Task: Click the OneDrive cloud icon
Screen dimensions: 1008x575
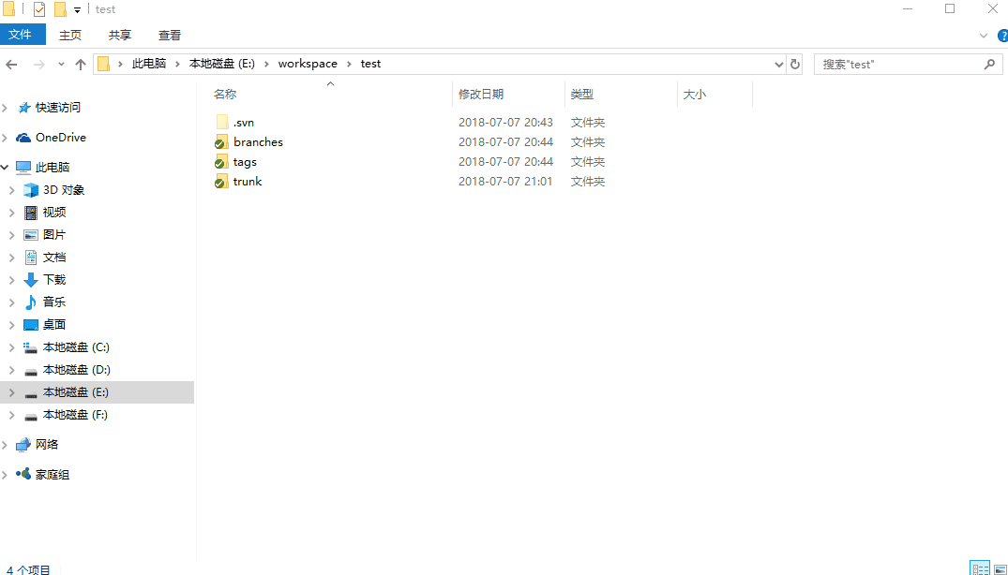Action: click(23, 138)
